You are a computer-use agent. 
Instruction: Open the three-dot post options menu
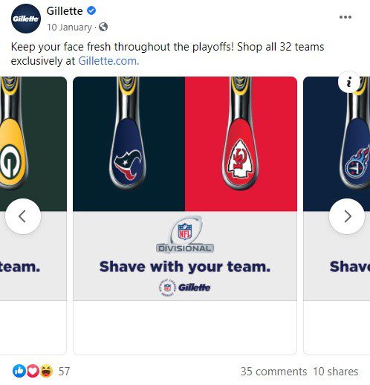[x=345, y=17]
